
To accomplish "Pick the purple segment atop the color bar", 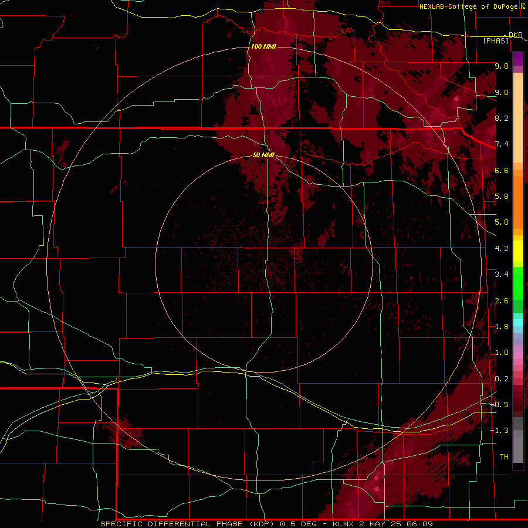I will tap(518, 59).
